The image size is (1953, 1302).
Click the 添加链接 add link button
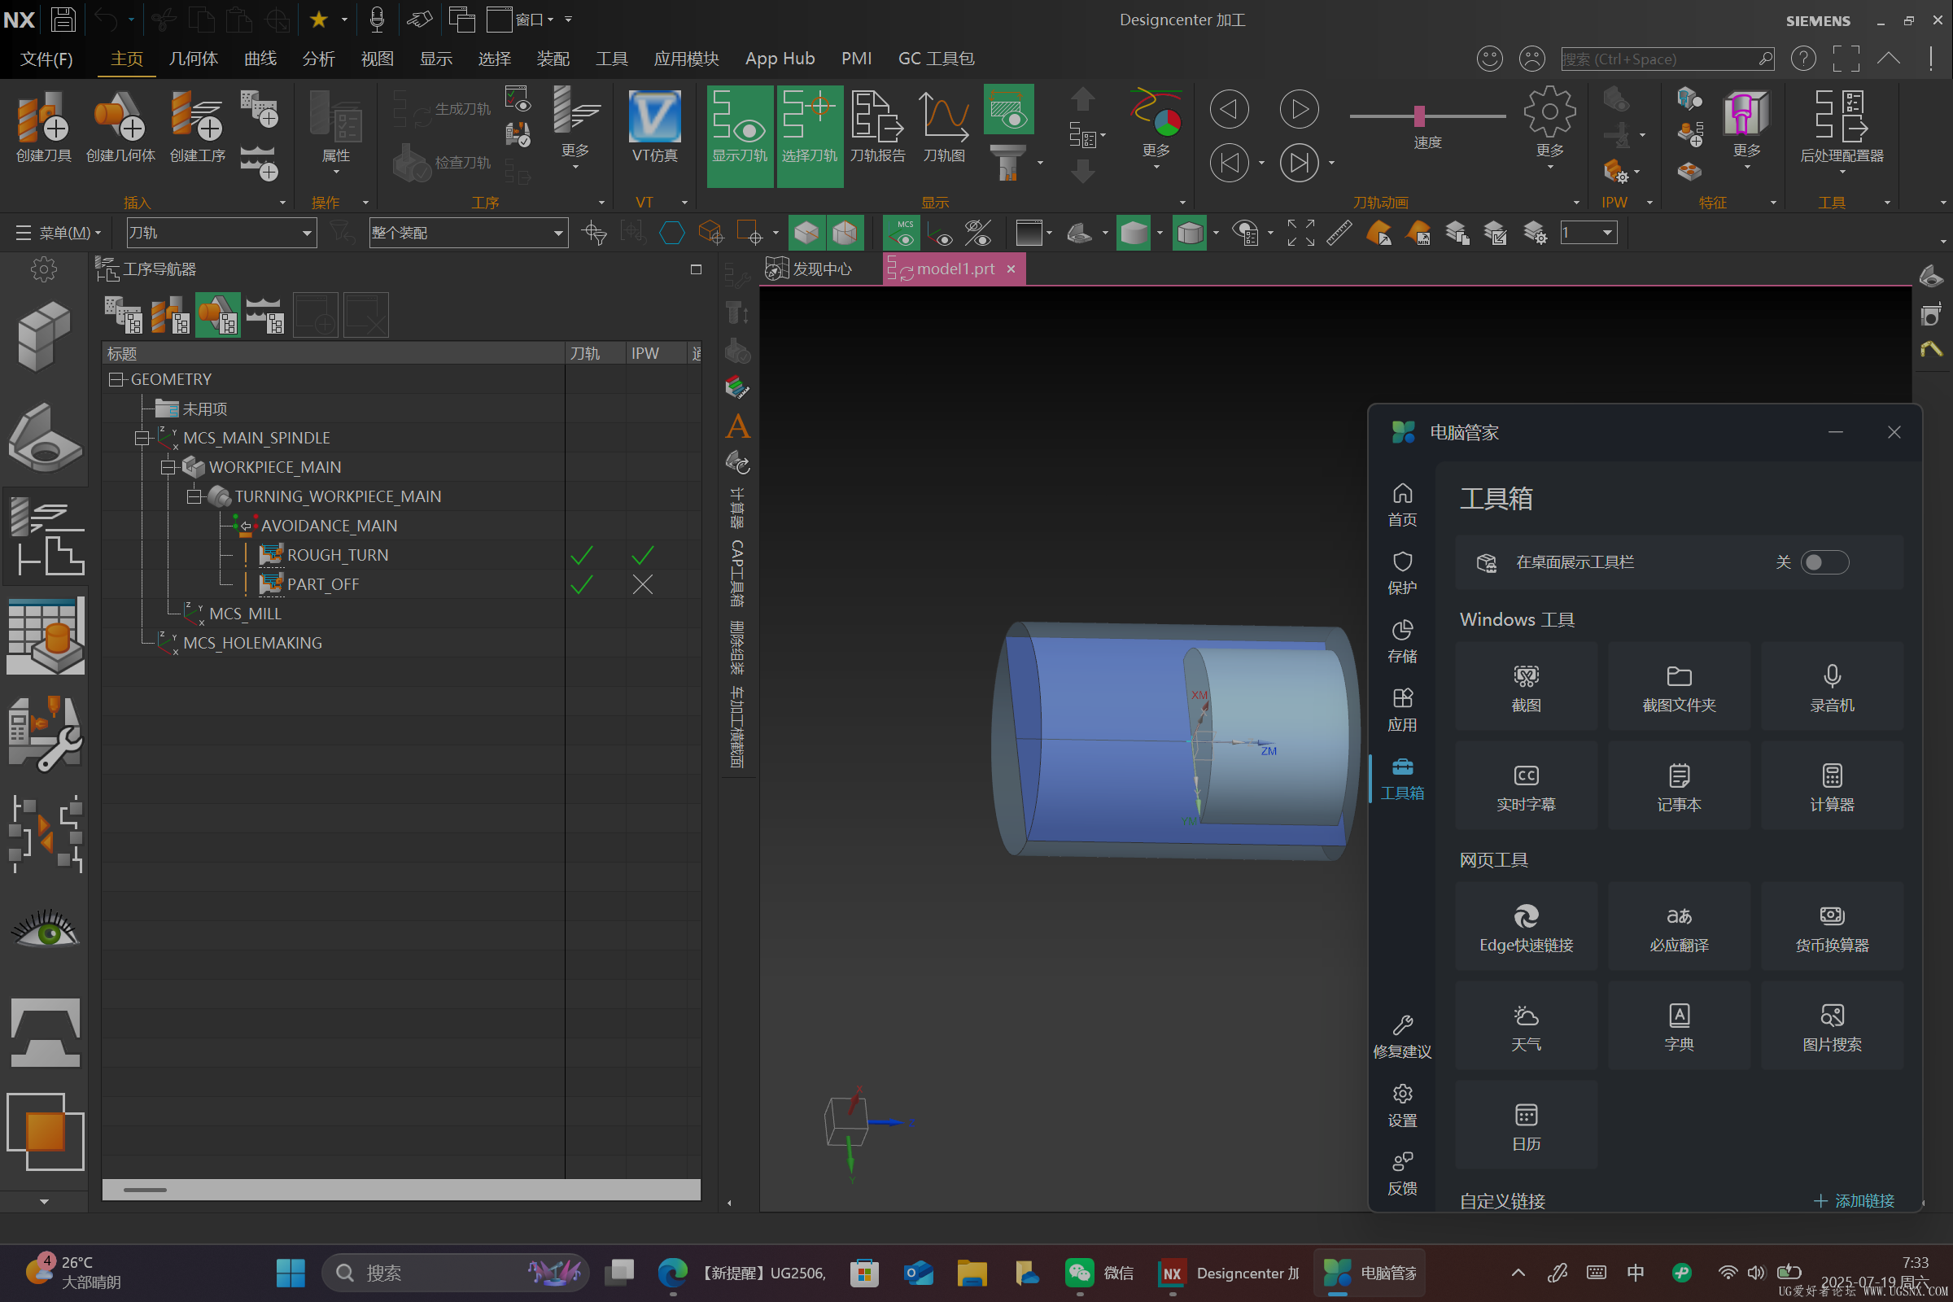[x=1854, y=1201]
